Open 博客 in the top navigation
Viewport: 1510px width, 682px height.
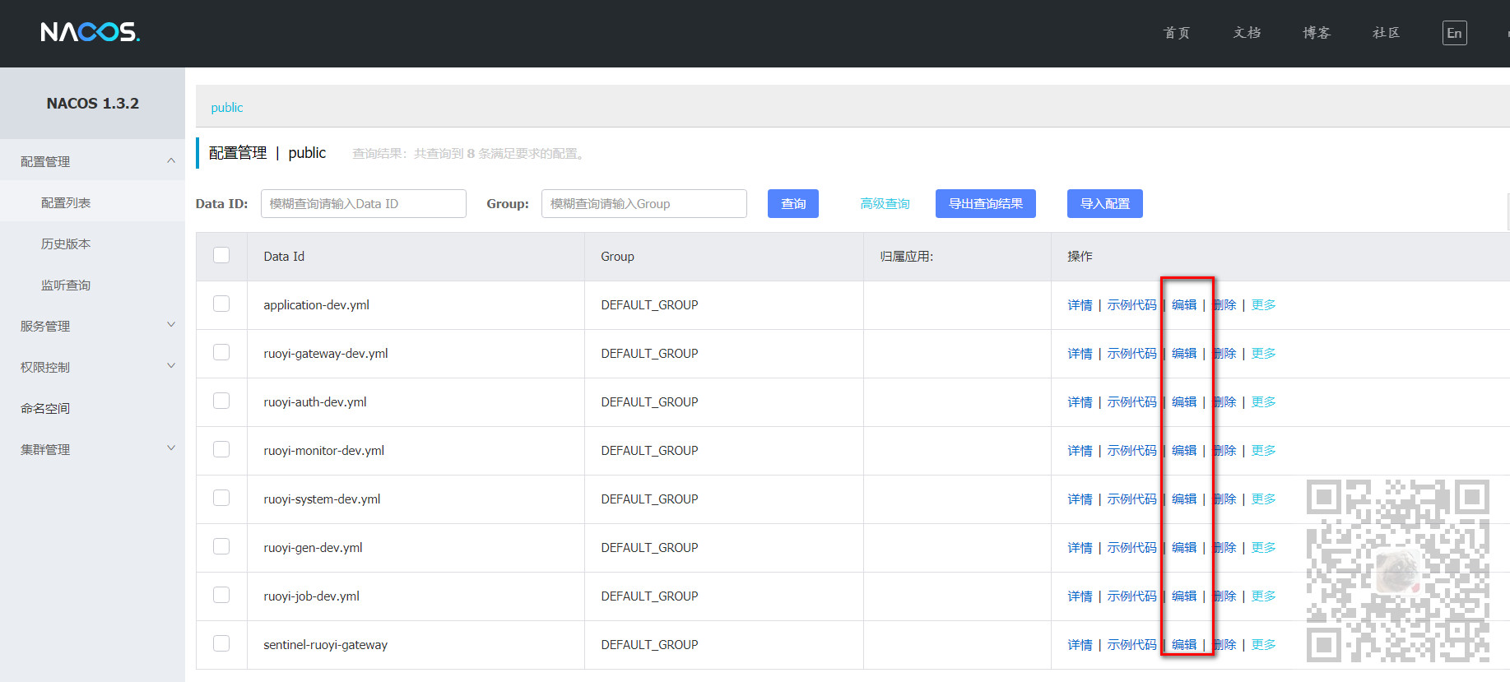[1317, 33]
